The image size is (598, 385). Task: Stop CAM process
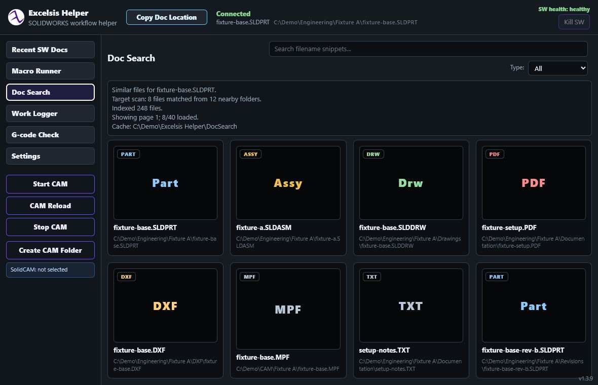point(50,227)
